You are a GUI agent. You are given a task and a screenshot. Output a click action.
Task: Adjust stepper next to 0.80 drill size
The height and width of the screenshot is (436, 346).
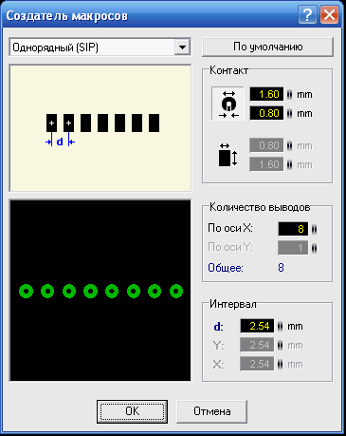point(289,113)
